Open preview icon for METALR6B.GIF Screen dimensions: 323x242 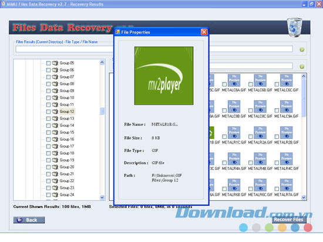(x=234, y=185)
